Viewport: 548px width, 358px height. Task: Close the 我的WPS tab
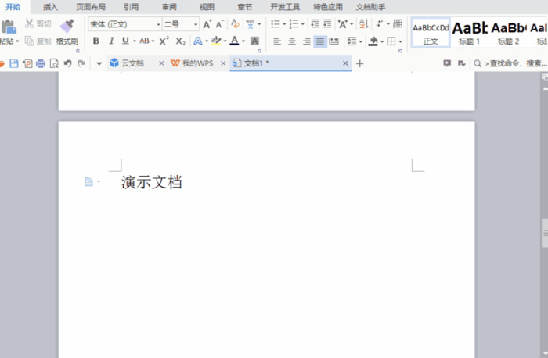(223, 63)
